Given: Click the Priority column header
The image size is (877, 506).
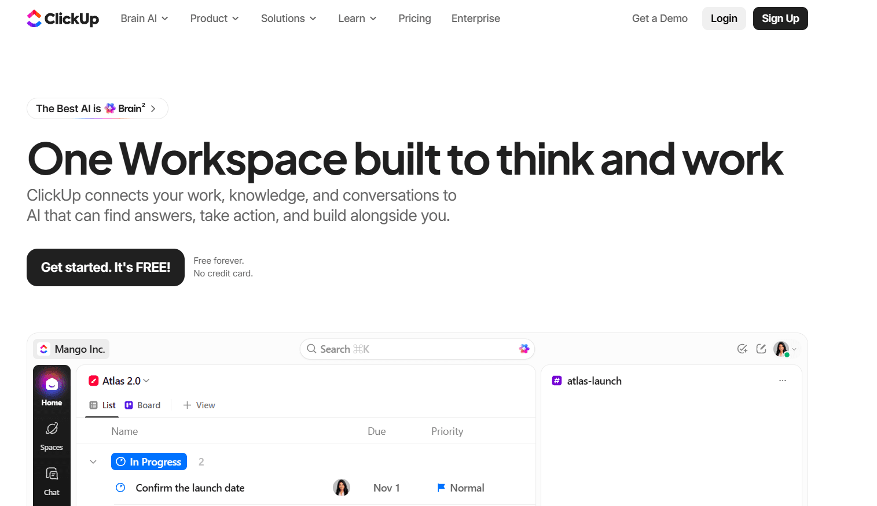Looking at the screenshot, I should coord(447,431).
